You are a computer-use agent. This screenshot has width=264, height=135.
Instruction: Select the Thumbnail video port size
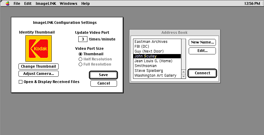coord(80,54)
